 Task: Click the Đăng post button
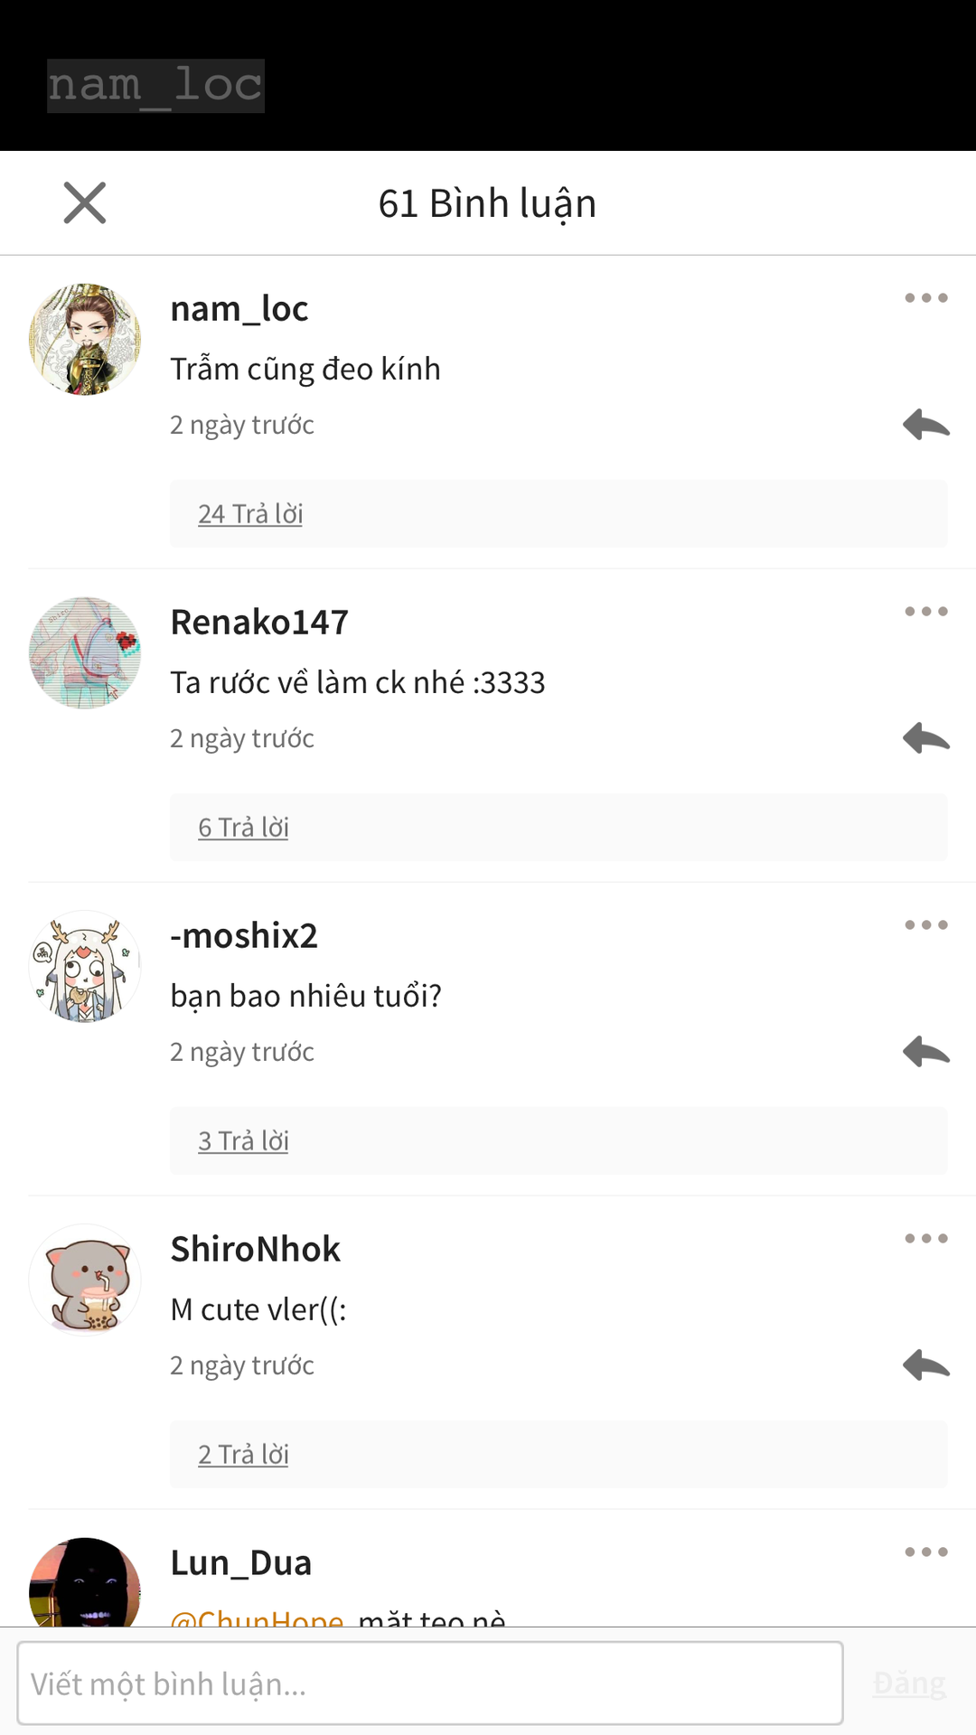click(909, 1683)
